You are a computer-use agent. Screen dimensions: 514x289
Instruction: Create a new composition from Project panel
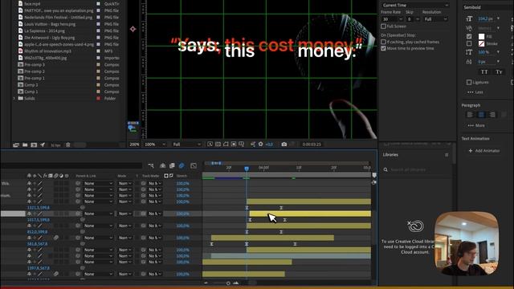34,144
